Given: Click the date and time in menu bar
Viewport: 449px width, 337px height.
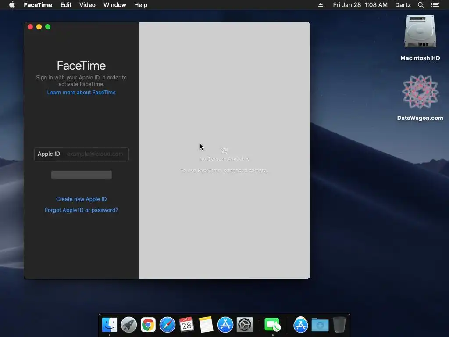Looking at the screenshot, I should click(x=360, y=5).
